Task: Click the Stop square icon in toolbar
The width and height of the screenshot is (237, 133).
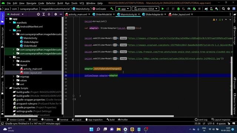Action: click(x=199, y=9)
